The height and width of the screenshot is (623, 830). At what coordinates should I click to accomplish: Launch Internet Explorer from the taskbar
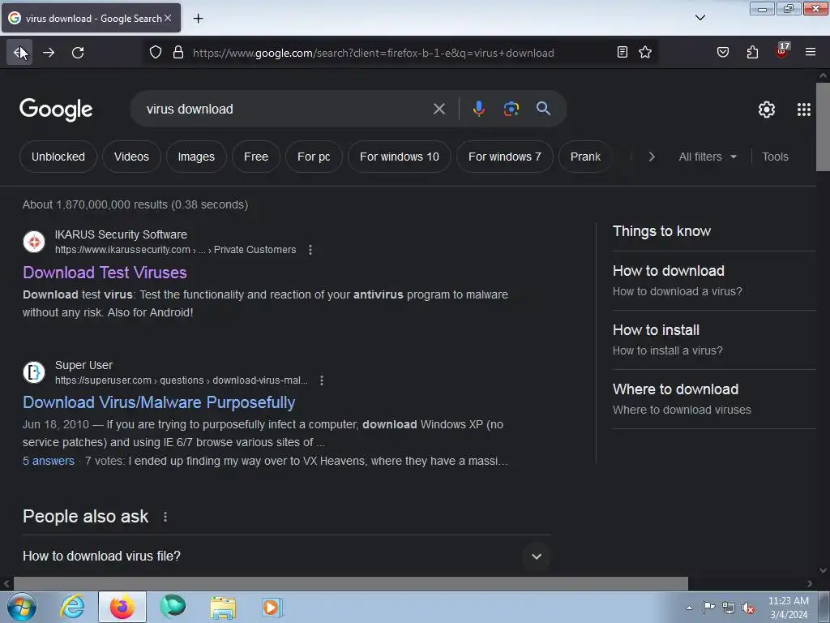[x=72, y=607]
